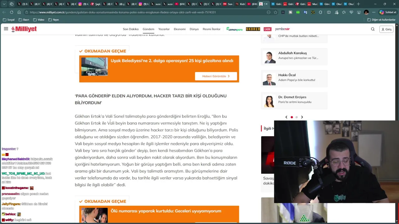Open screenshot capture tool icon
Screen dimensions: 399x224
359,12
